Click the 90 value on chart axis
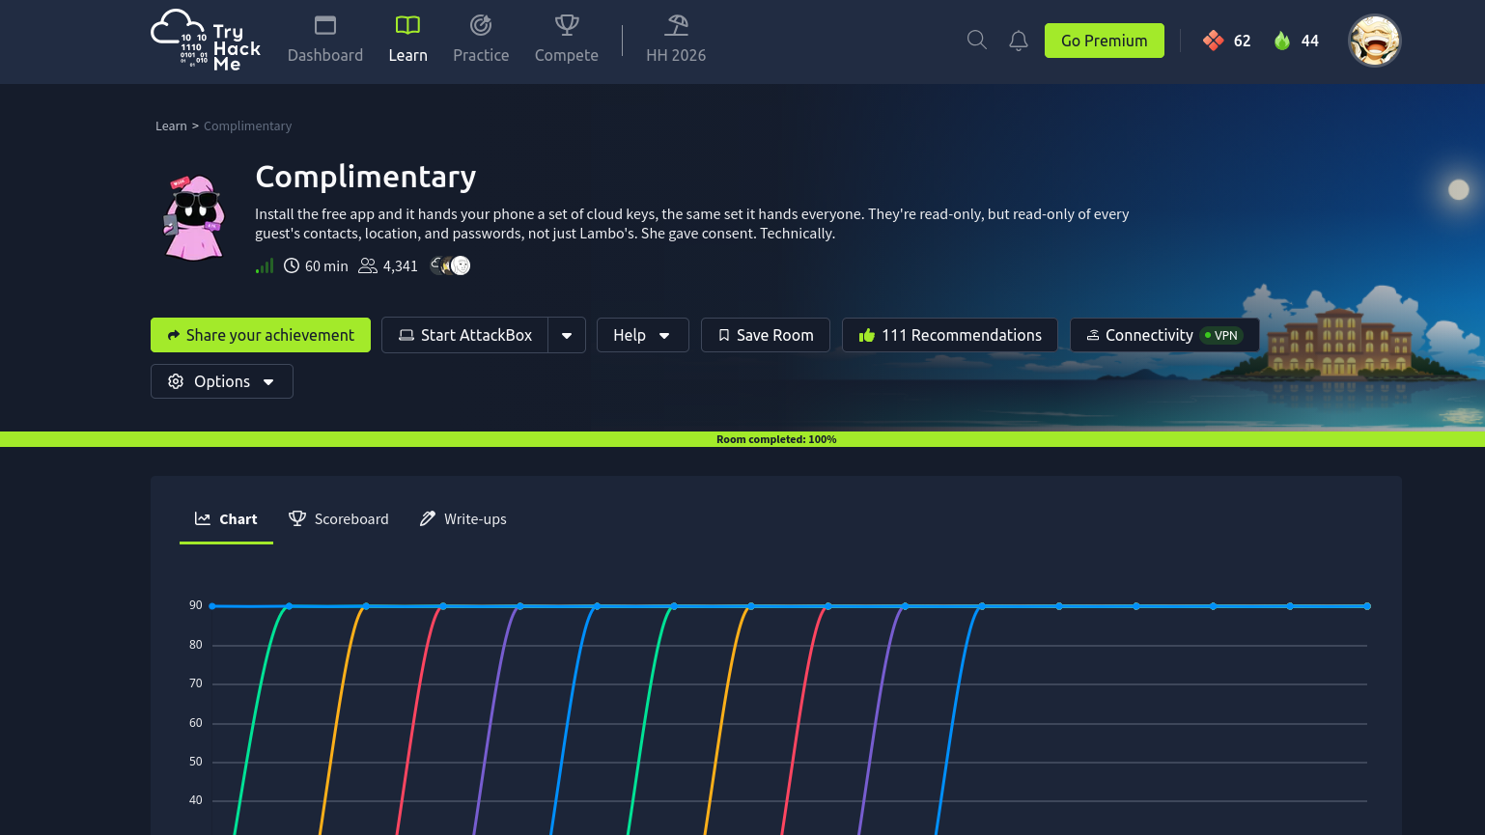 click(x=196, y=605)
